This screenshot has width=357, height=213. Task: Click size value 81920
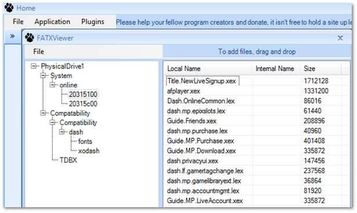pyautogui.click(x=312, y=191)
